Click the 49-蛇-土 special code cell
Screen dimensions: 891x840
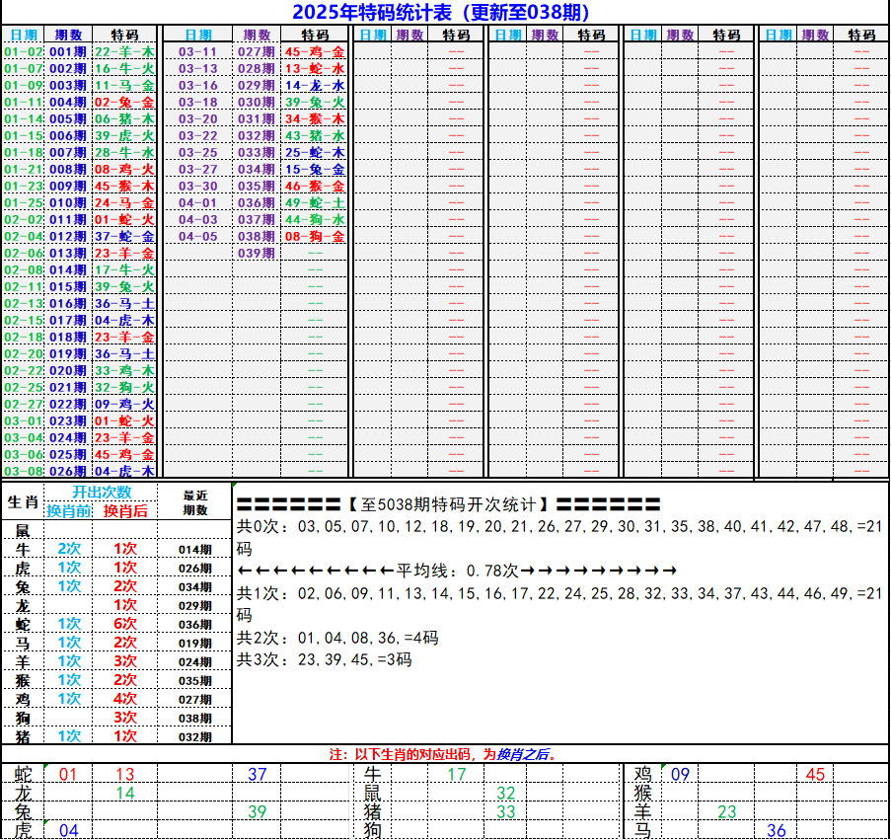[x=315, y=202]
